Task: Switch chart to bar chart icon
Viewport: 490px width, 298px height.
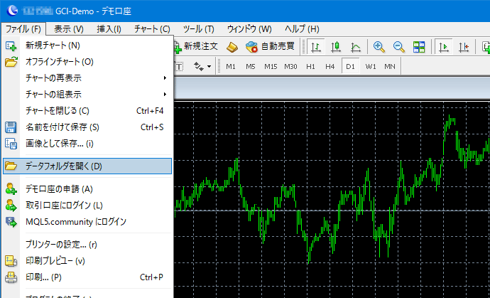Action: 316,47
